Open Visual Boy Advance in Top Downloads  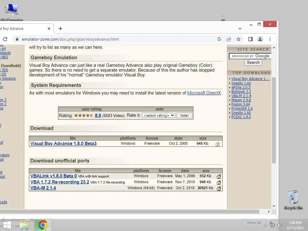[x=251, y=79]
